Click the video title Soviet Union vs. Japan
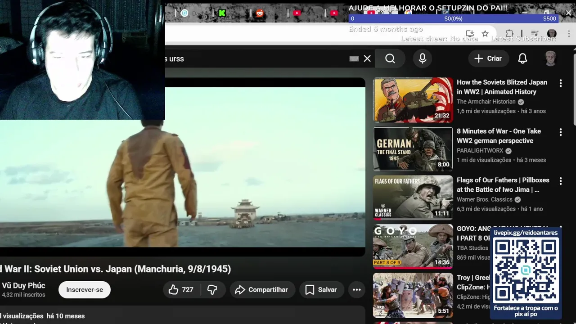576x324 pixels. 115,269
